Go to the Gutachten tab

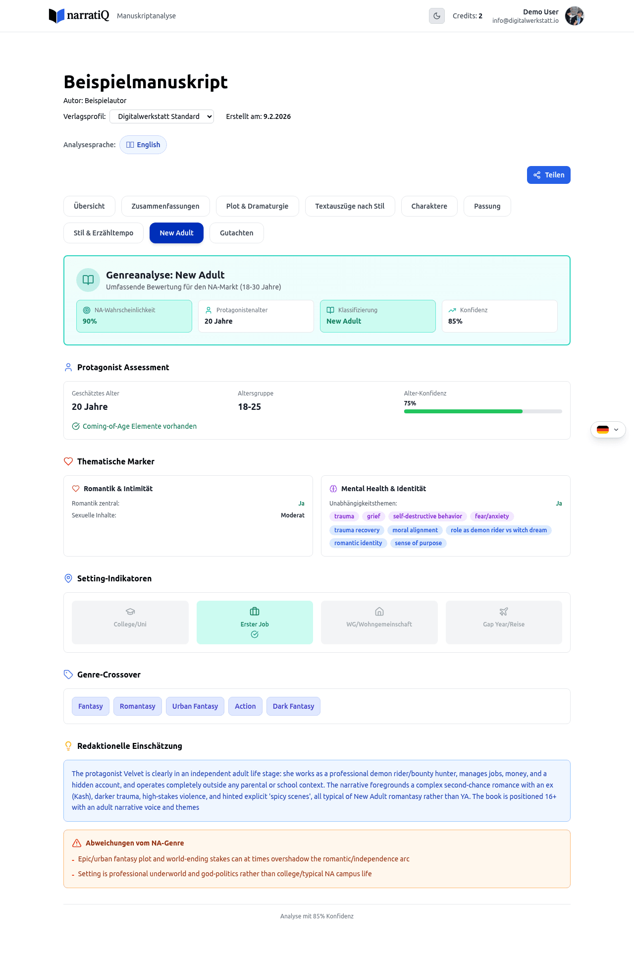point(236,233)
